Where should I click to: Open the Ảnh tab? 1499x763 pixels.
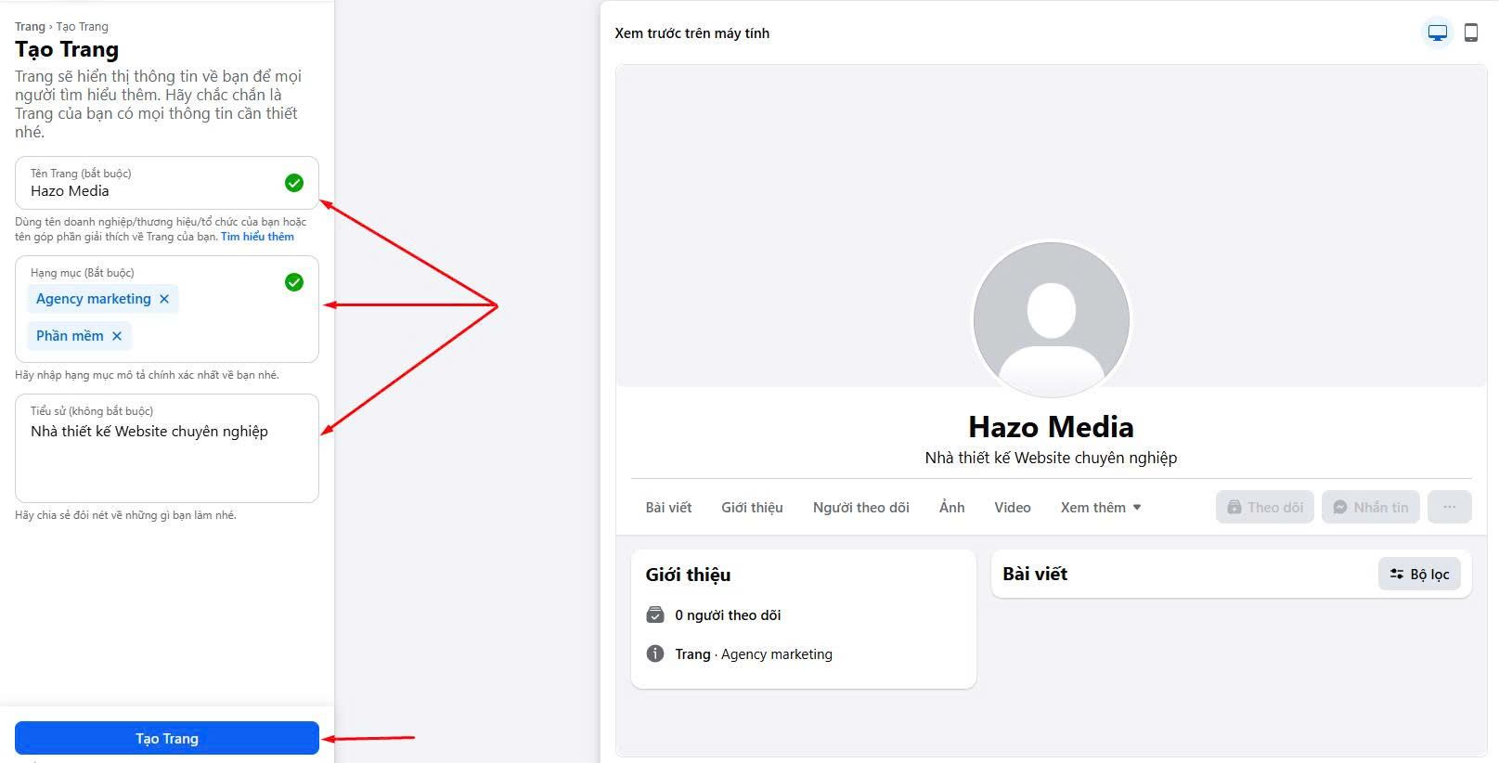point(952,508)
